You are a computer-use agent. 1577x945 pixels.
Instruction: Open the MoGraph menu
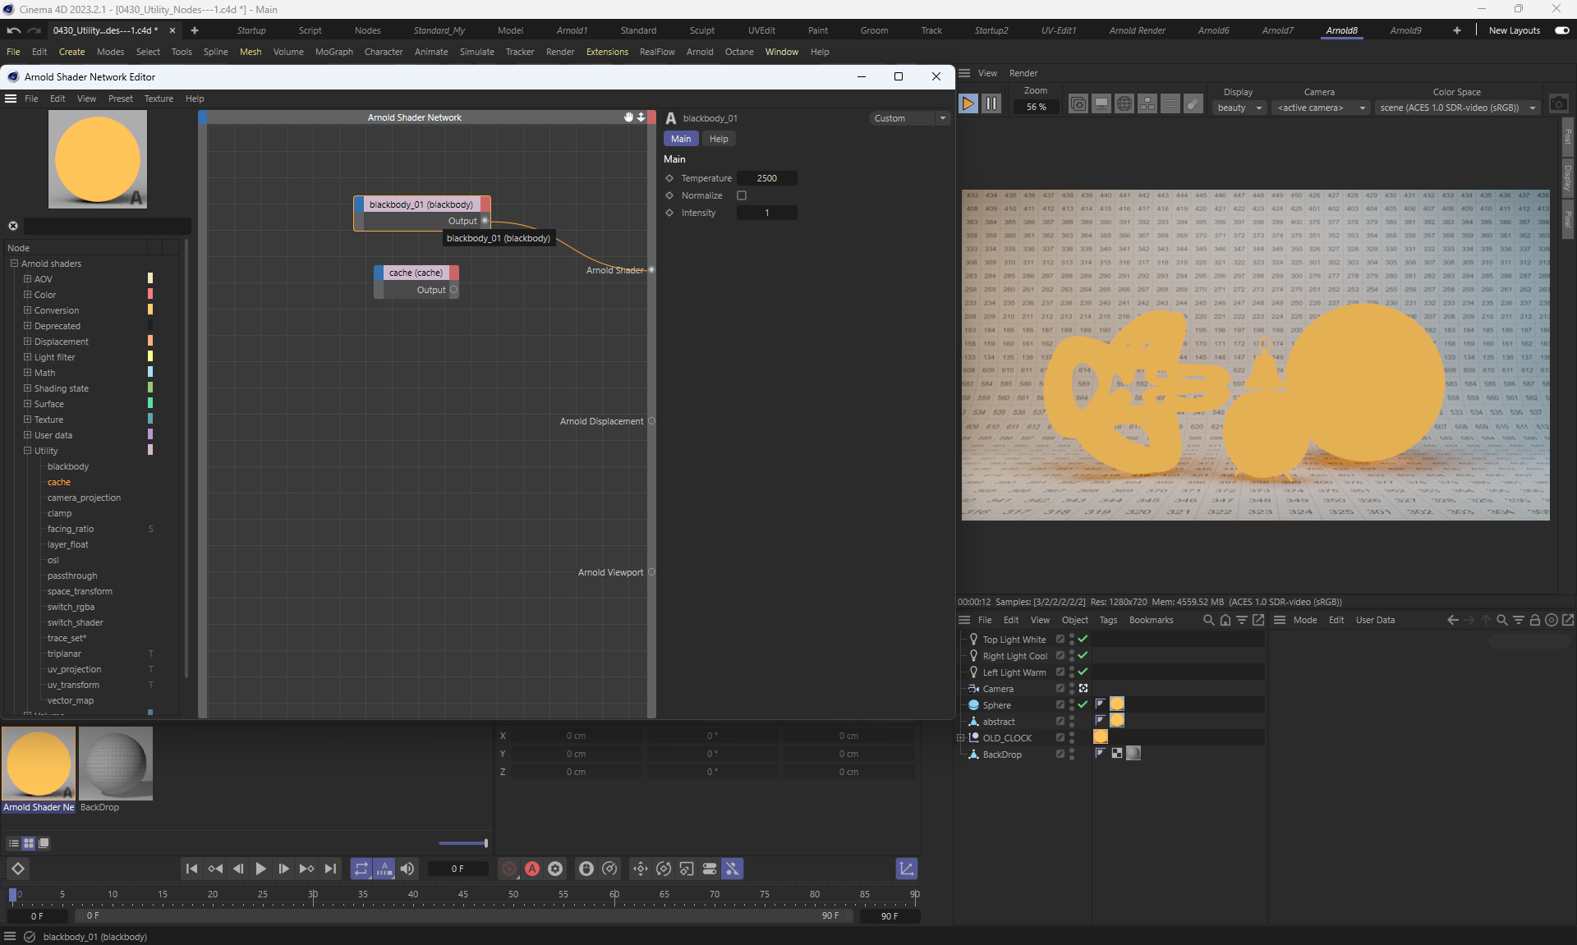[x=333, y=52]
